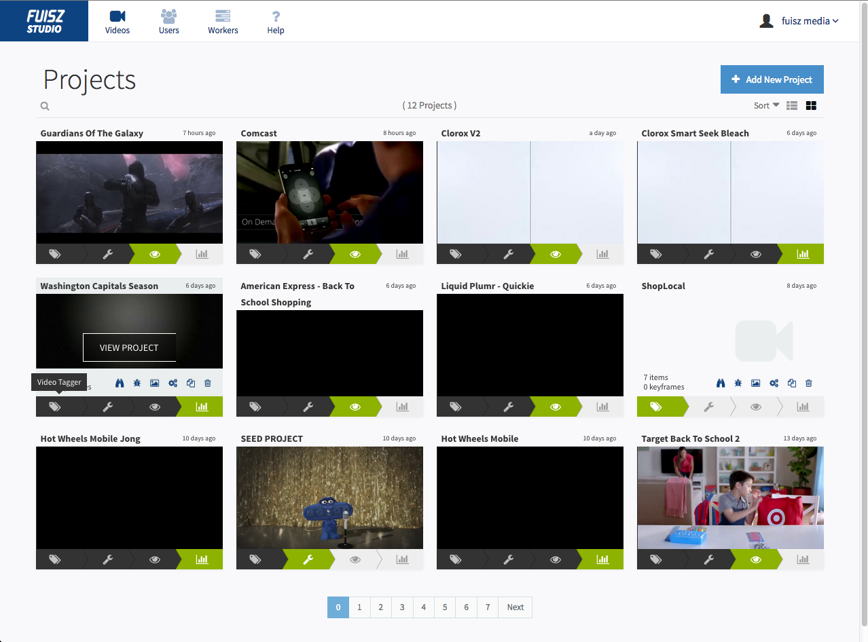Click Add New Project
This screenshot has height=642, width=868.
point(772,79)
